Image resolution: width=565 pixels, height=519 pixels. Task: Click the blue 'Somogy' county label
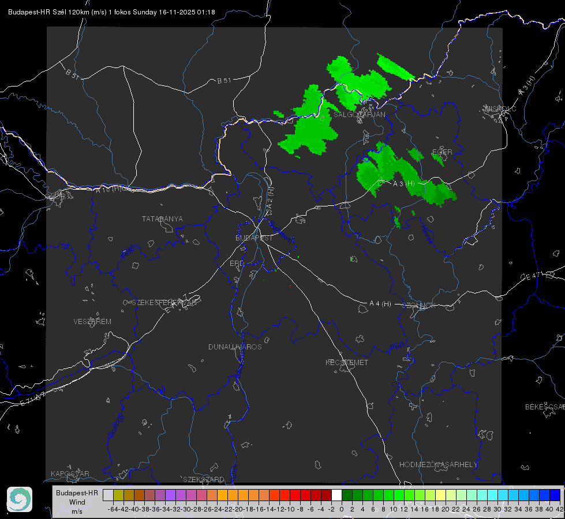pyautogui.click(x=115, y=426)
